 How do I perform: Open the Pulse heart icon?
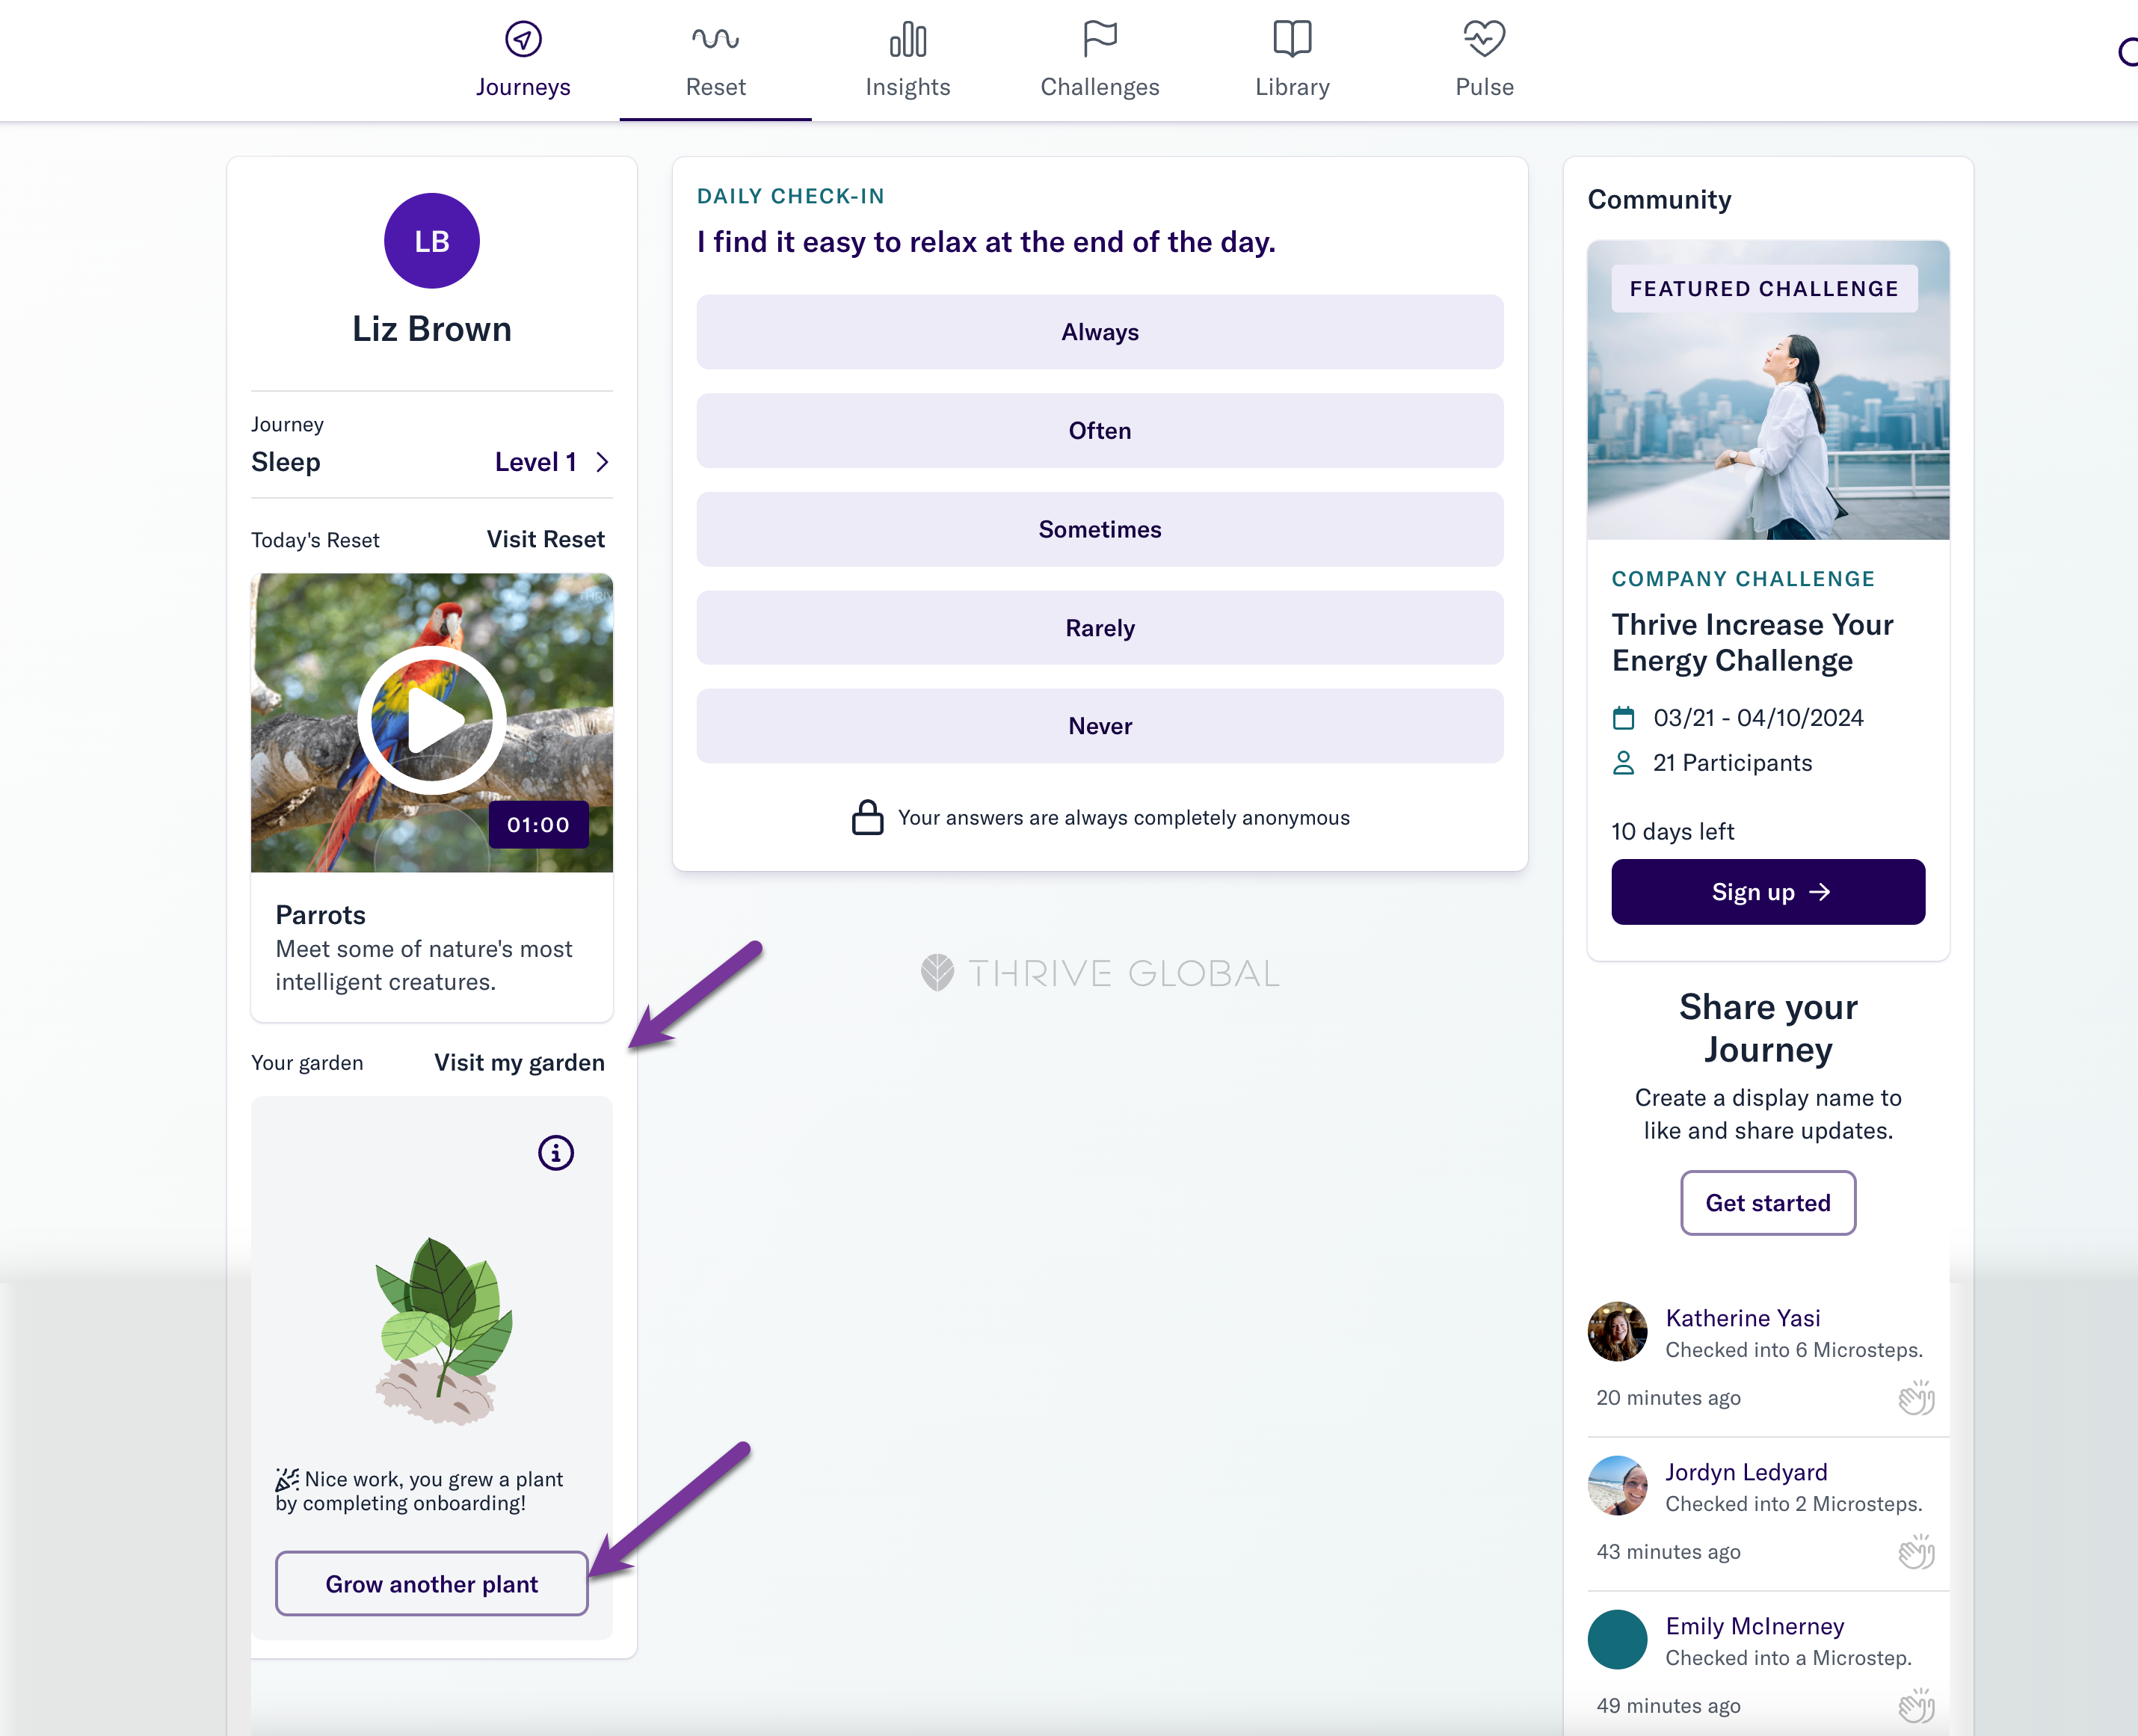click(x=1484, y=39)
